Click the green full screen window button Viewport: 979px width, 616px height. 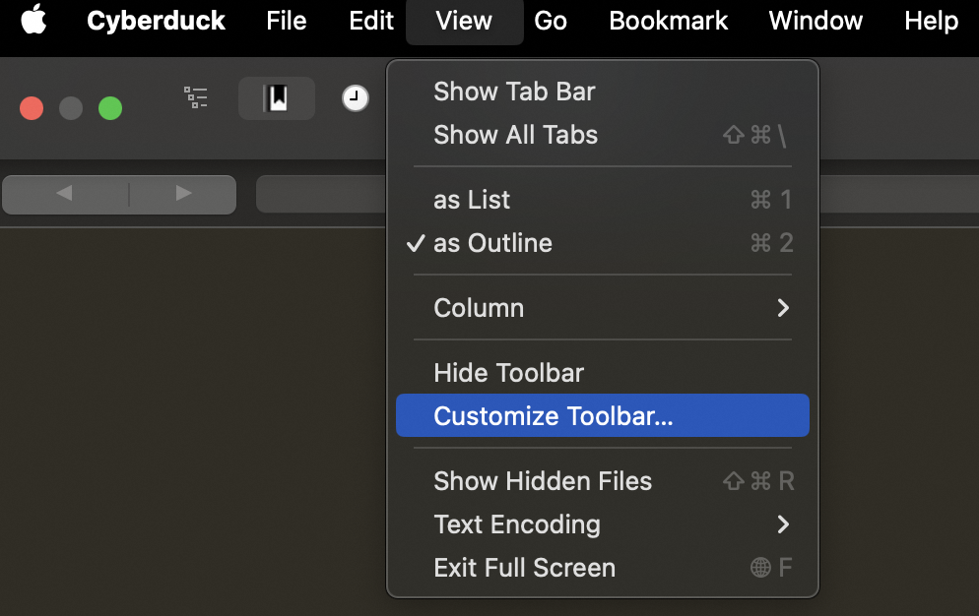[x=110, y=108]
